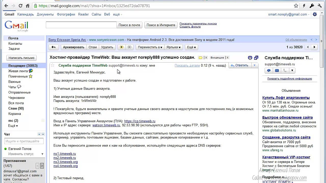Remove the Входящие label from message

click(227, 58)
